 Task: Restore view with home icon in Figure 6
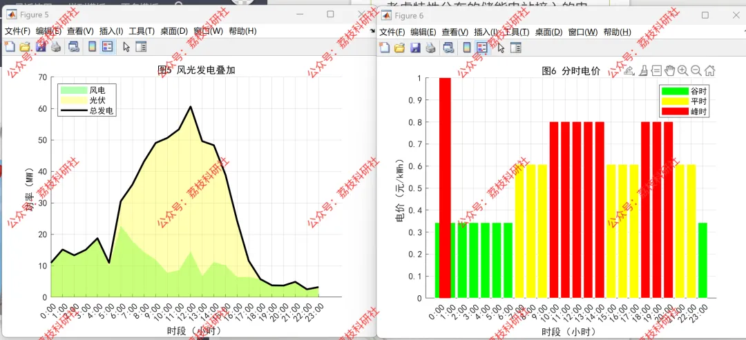(709, 71)
